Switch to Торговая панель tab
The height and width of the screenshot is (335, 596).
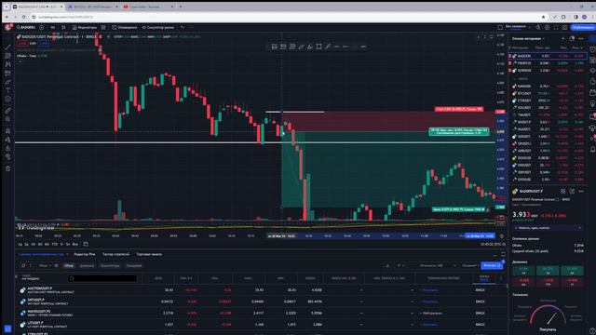tap(149, 254)
